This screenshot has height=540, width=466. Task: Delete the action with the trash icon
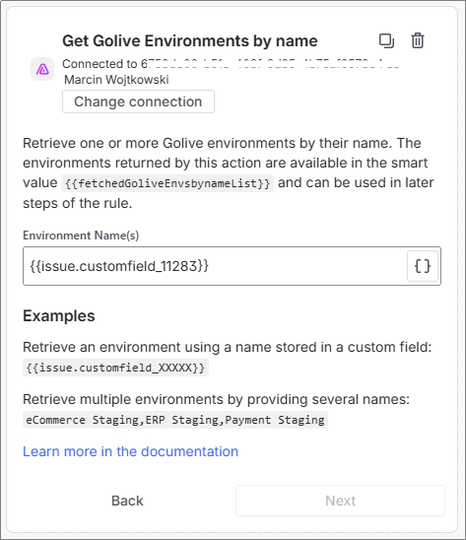pyautogui.click(x=418, y=40)
